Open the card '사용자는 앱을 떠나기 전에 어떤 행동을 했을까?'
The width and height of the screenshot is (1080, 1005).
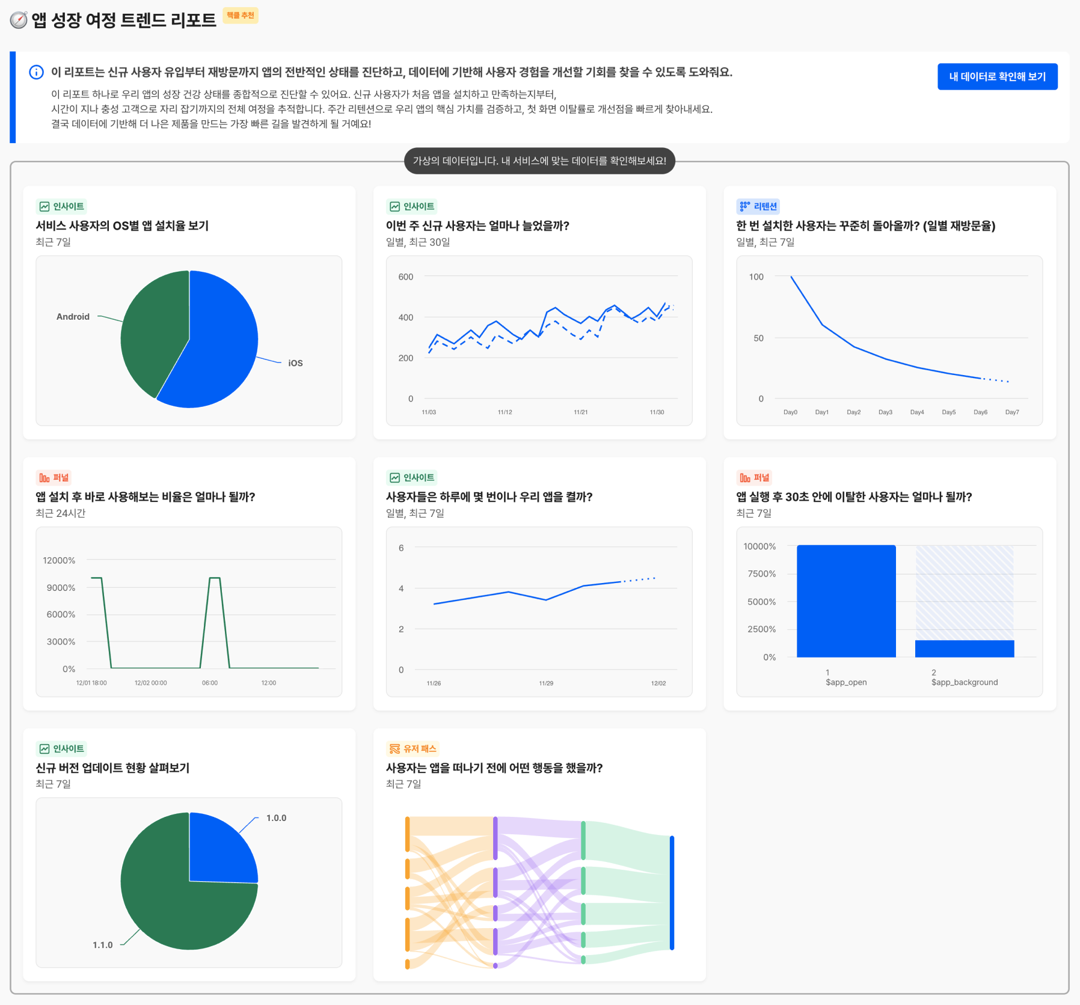[539, 855]
